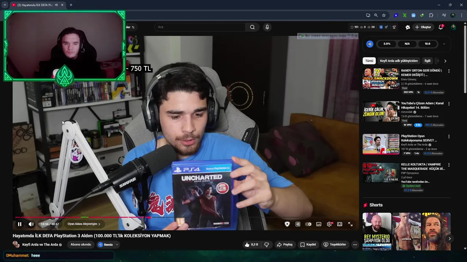
Task: Toggle the autoplay switch in player
Action: pyautogui.click(x=308, y=224)
